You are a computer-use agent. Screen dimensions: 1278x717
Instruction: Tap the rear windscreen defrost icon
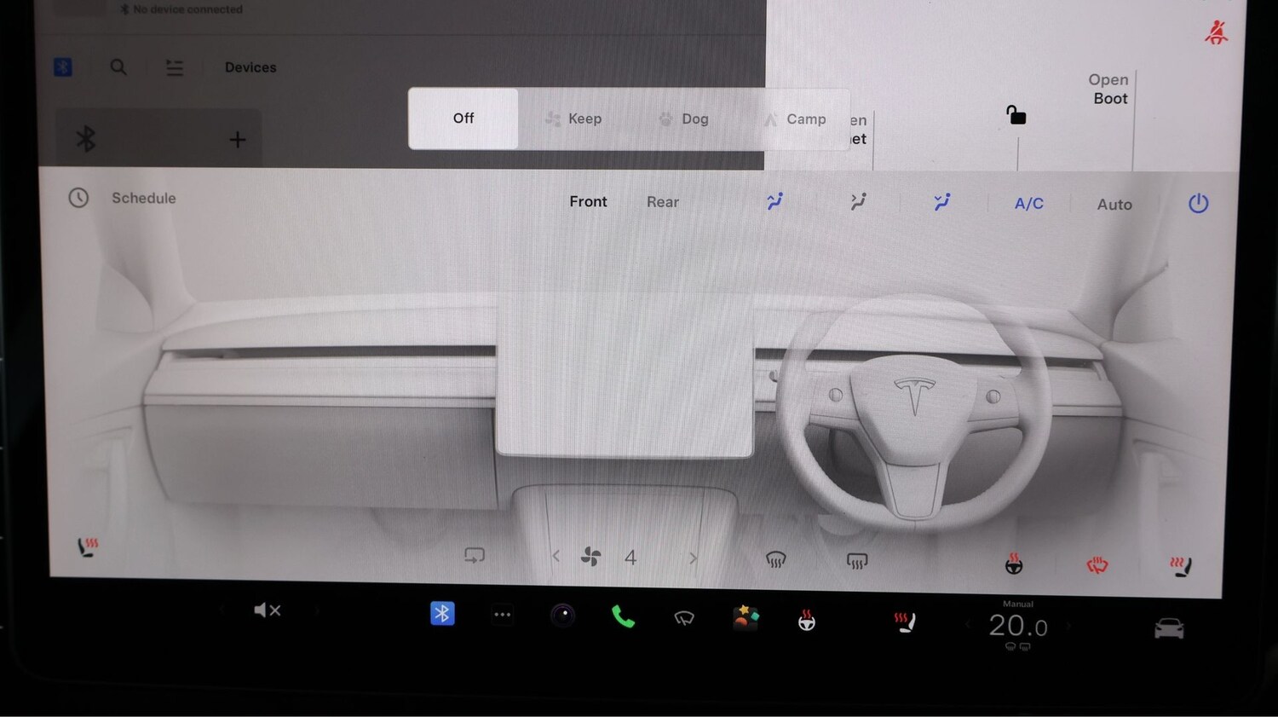point(856,559)
